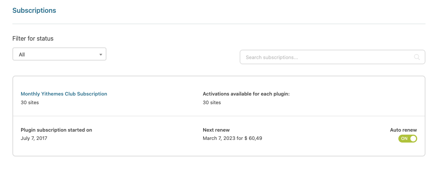Click Plugin subscription started on label
This screenshot has height=170, width=439.
56,130
